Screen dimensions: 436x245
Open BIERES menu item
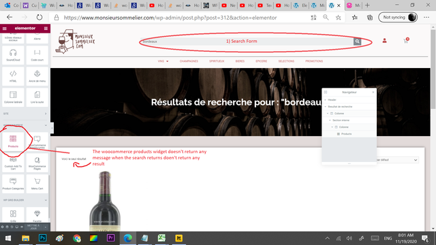[240, 61]
